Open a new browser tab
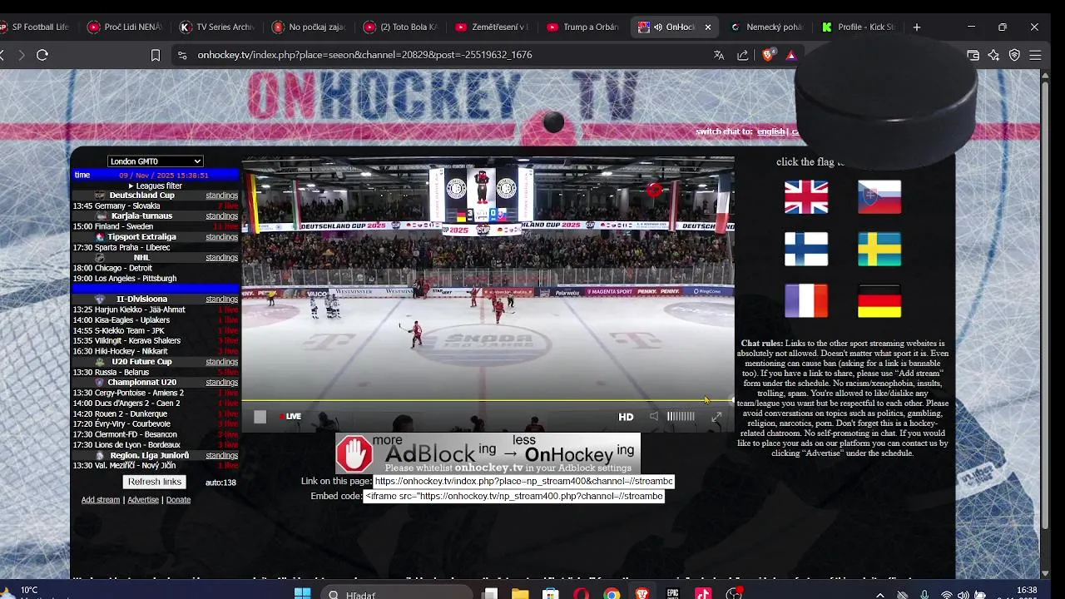 click(x=917, y=27)
